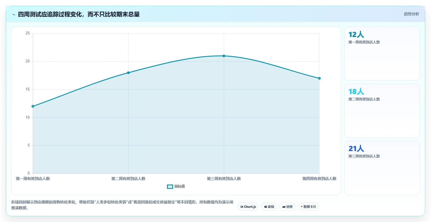Open the 12人 first-week card

point(382,54)
